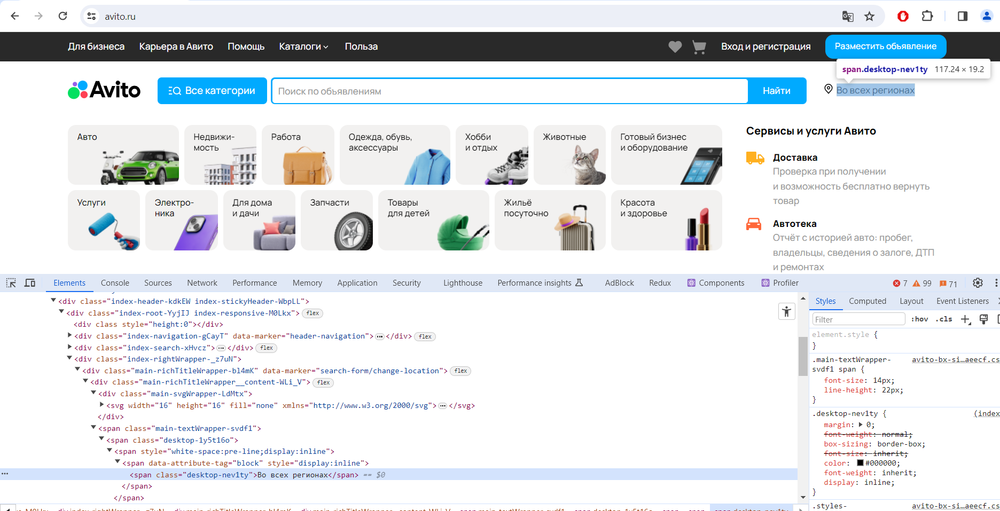Click in the Поиск по объявлениям search field
This screenshot has width=1000, height=511.
(x=510, y=91)
